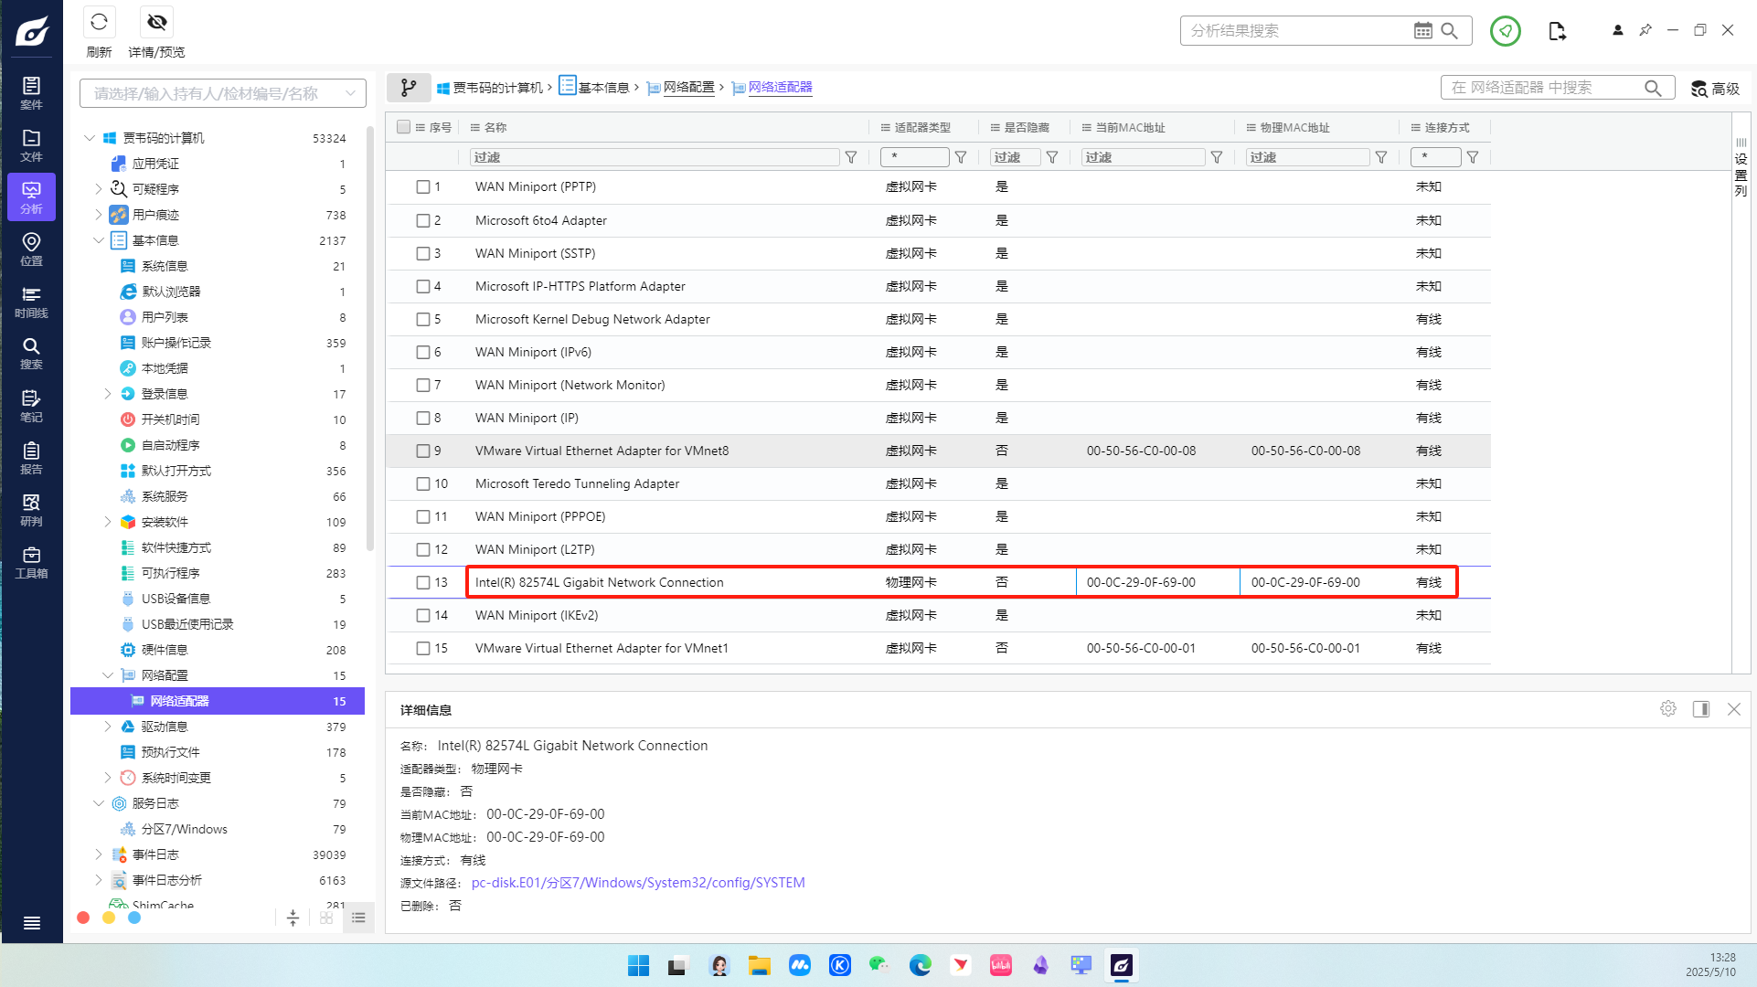Open the Timeline view in the sidebar
The height and width of the screenshot is (987, 1757).
tap(31, 302)
